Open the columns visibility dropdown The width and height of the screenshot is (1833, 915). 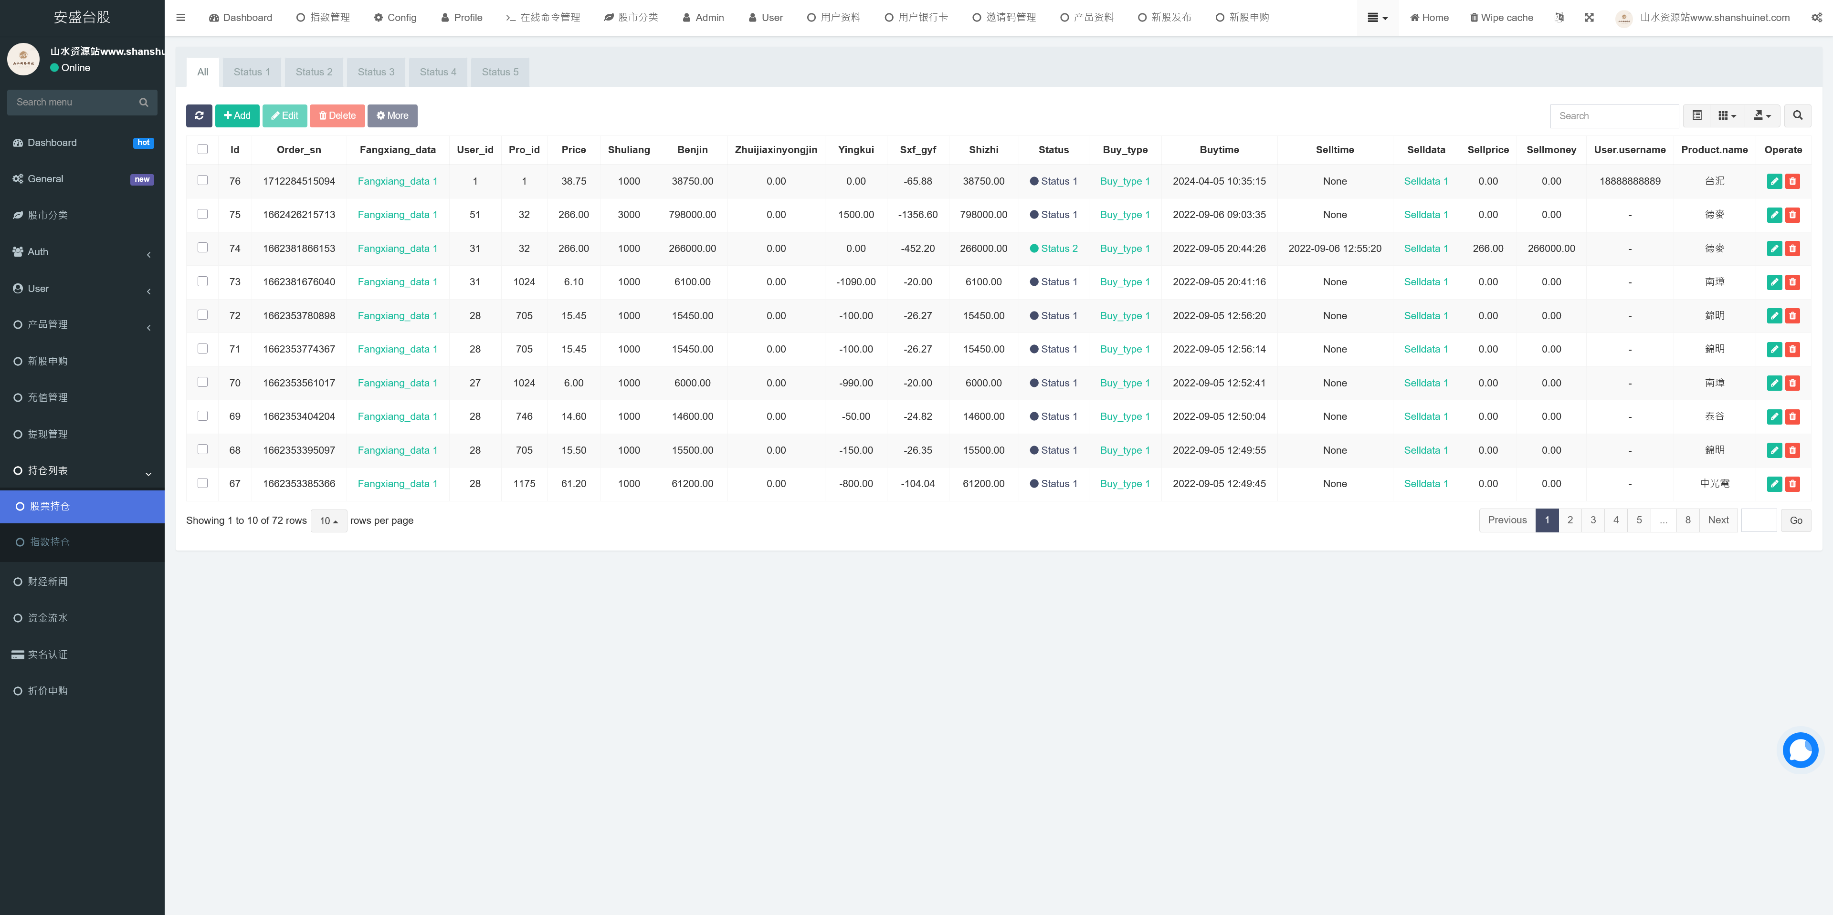coord(1727,116)
